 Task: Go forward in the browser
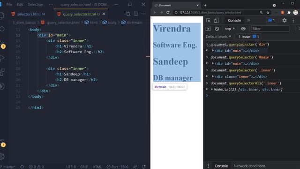click(161, 13)
